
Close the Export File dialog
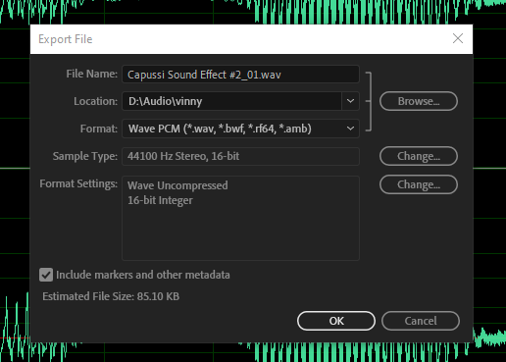[x=458, y=38]
